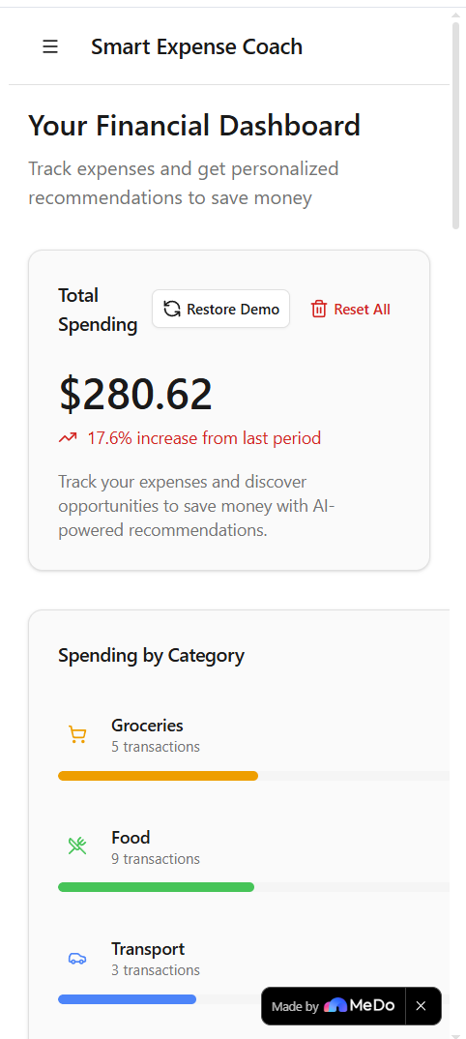Click the green Food progress bar

tap(157, 887)
